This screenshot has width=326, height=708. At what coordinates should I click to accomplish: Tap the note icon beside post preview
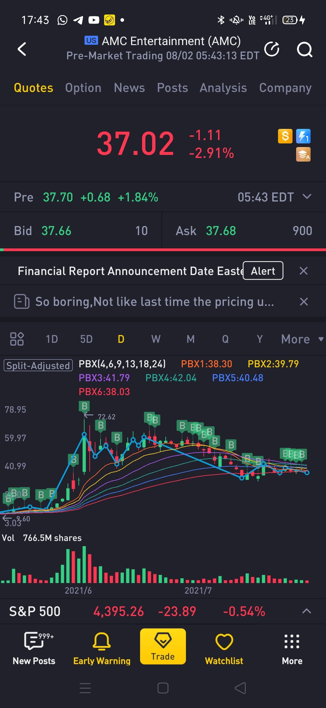click(22, 301)
